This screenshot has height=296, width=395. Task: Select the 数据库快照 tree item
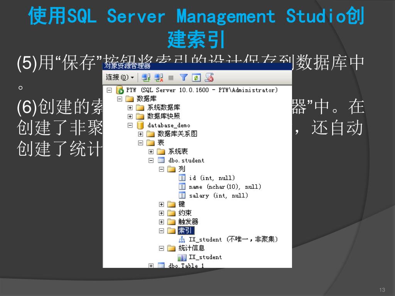(x=164, y=116)
